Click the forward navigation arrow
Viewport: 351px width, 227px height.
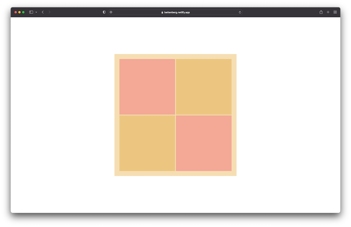[49, 12]
